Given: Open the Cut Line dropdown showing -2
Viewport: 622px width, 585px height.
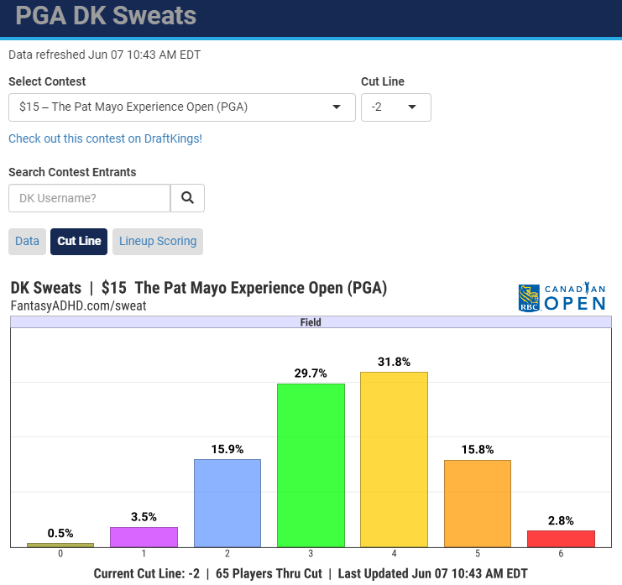Looking at the screenshot, I should (x=396, y=107).
